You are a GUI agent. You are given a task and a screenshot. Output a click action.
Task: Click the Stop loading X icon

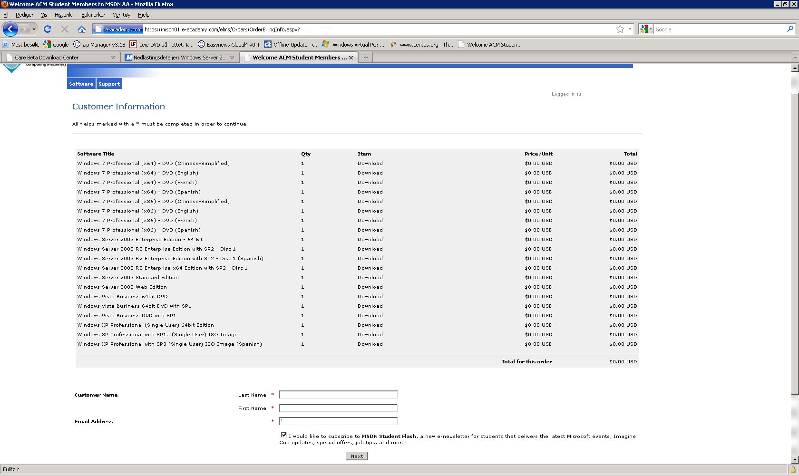pyautogui.click(x=65, y=29)
